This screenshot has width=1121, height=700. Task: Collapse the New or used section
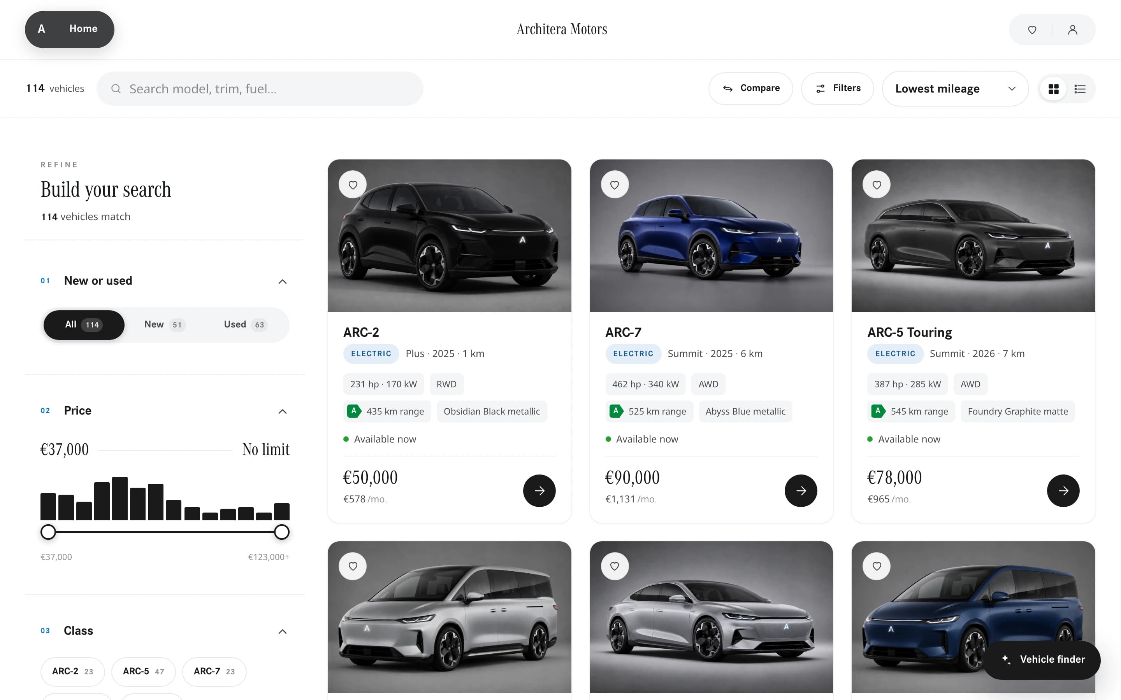click(x=282, y=282)
